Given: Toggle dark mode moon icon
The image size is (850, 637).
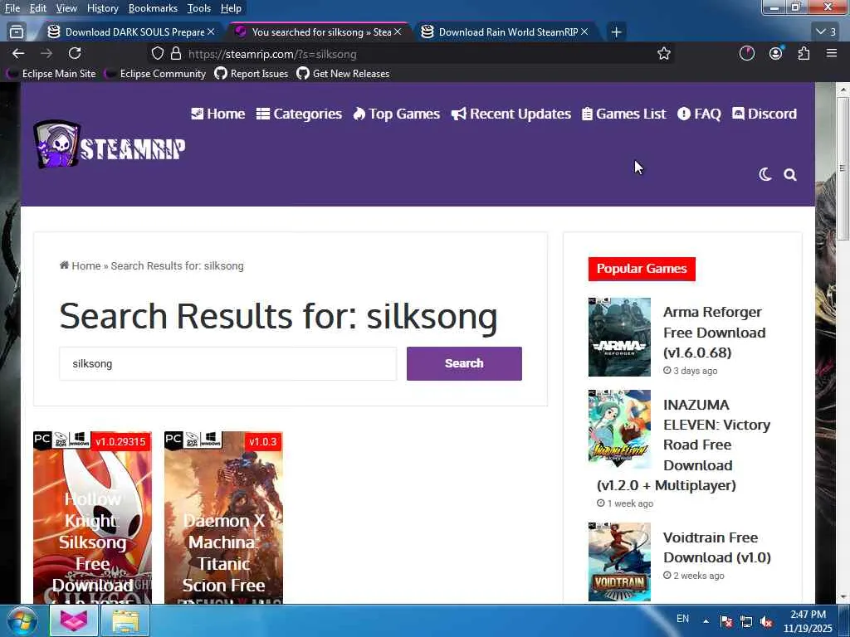Looking at the screenshot, I should 765,174.
